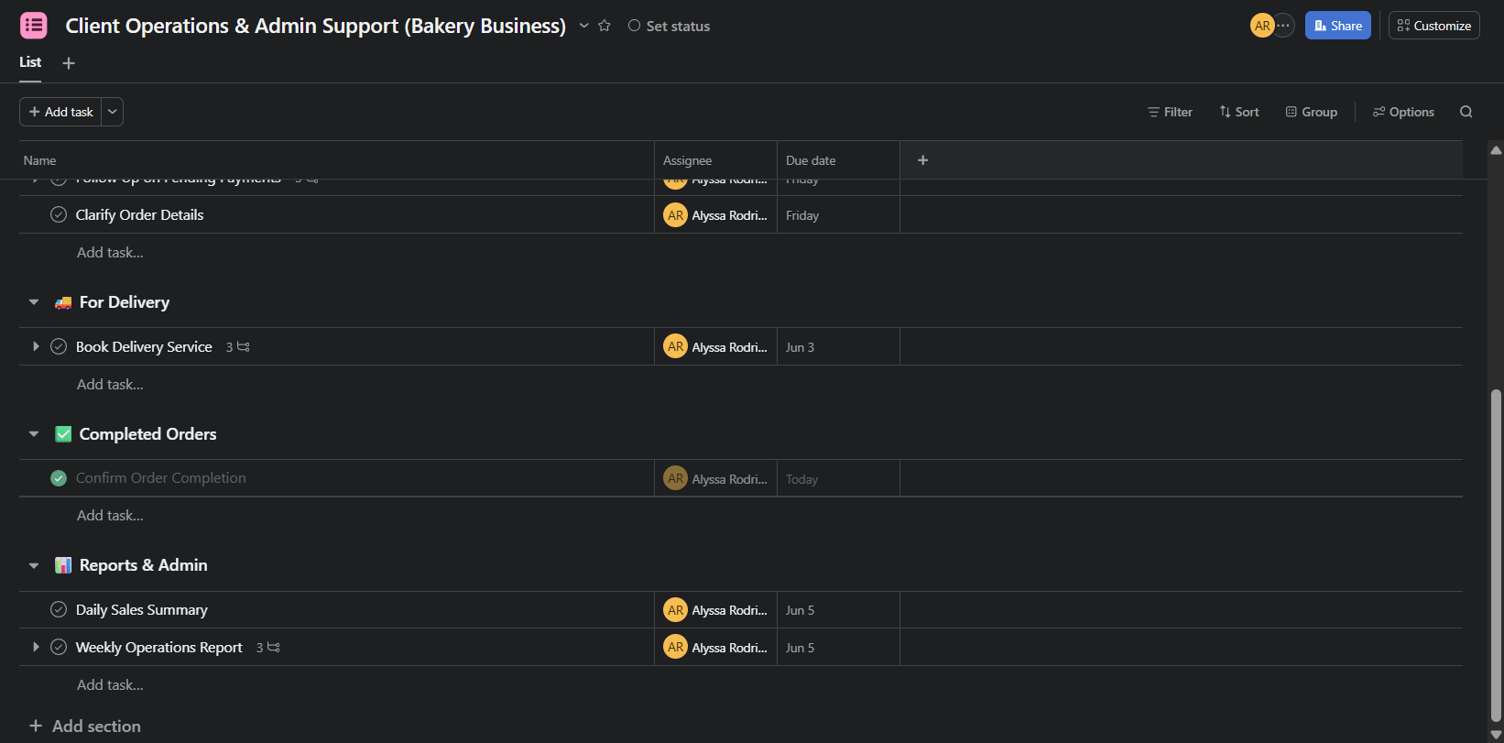The image size is (1504, 743).
Task: Open the AR member avatar at top
Action: pos(1262,26)
